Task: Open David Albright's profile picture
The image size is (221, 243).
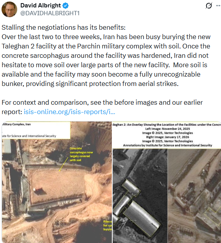Action: 9,9
